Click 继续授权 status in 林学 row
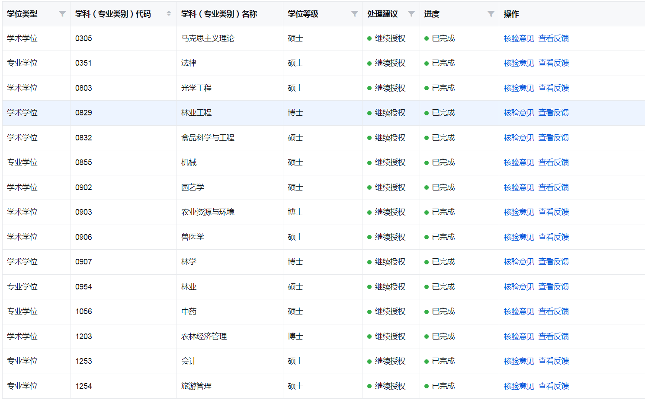 point(390,262)
